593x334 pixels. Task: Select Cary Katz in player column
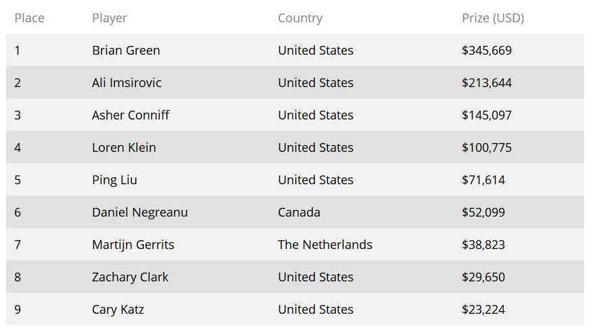tap(118, 310)
